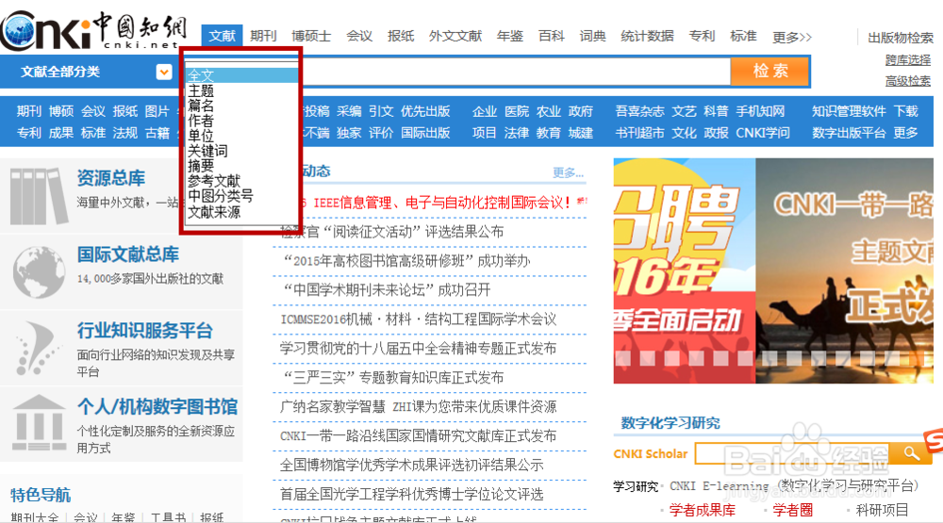Click the 国际文献总库 globe icon

coord(39,271)
